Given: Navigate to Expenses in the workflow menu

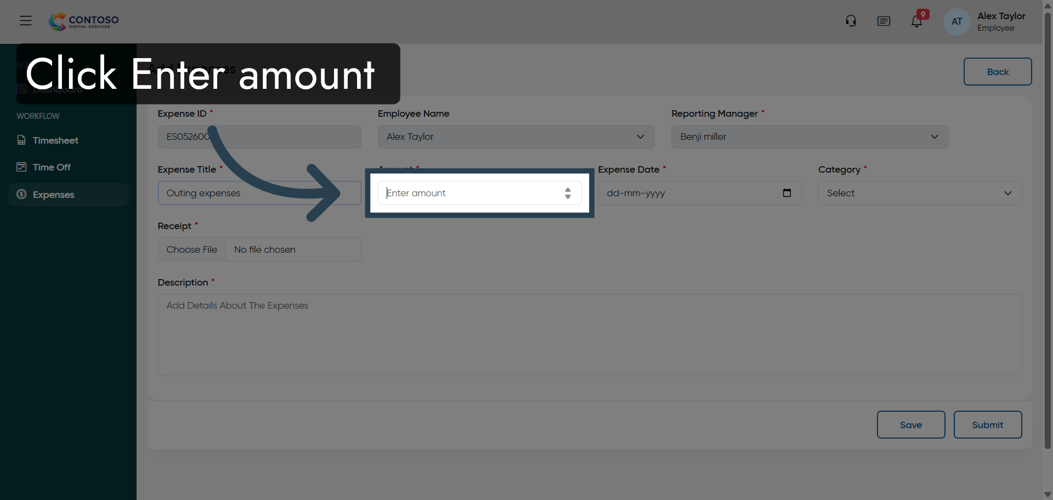Looking at the screenshot, I should click(53, 195).
